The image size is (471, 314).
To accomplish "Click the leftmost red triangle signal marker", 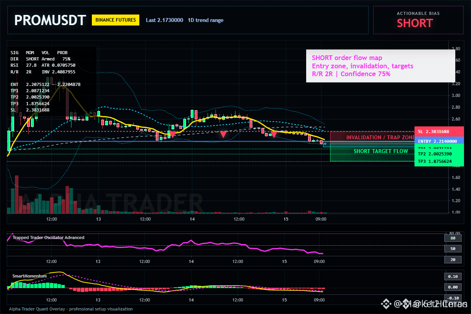I will [x=172, y=134].
